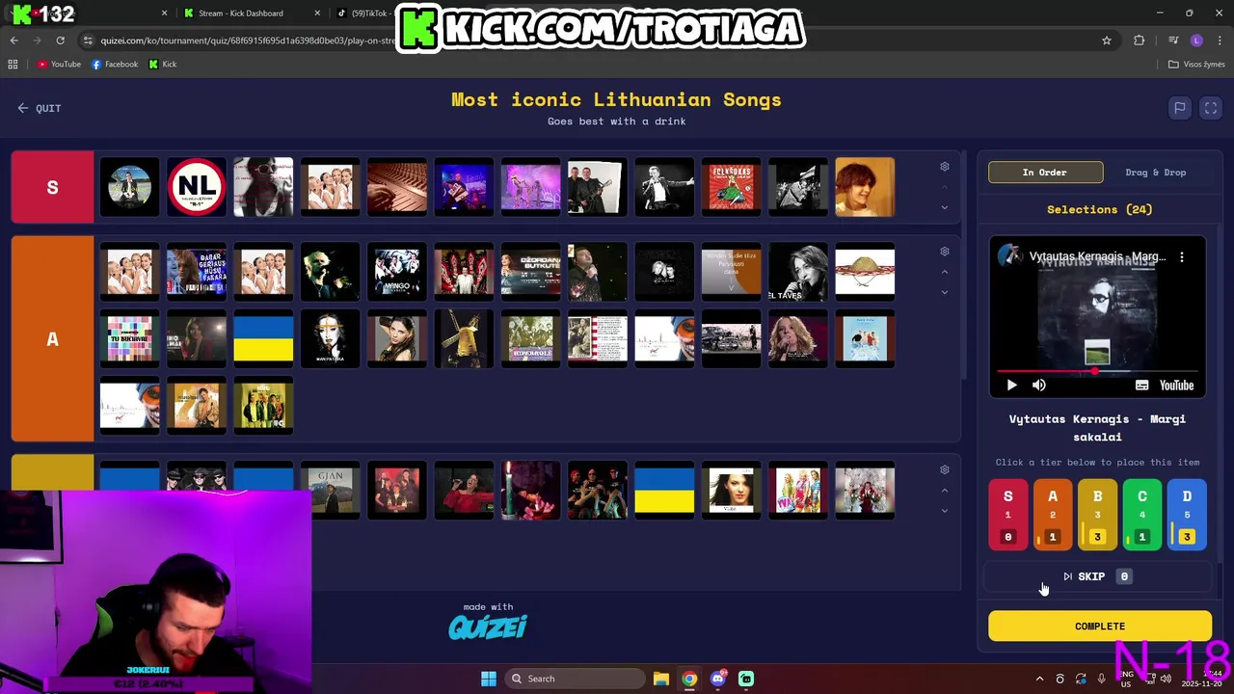This screenshot has height=694, width=1234.
Task: Move A tier up with chevron
Action: (x=945, y=272)
